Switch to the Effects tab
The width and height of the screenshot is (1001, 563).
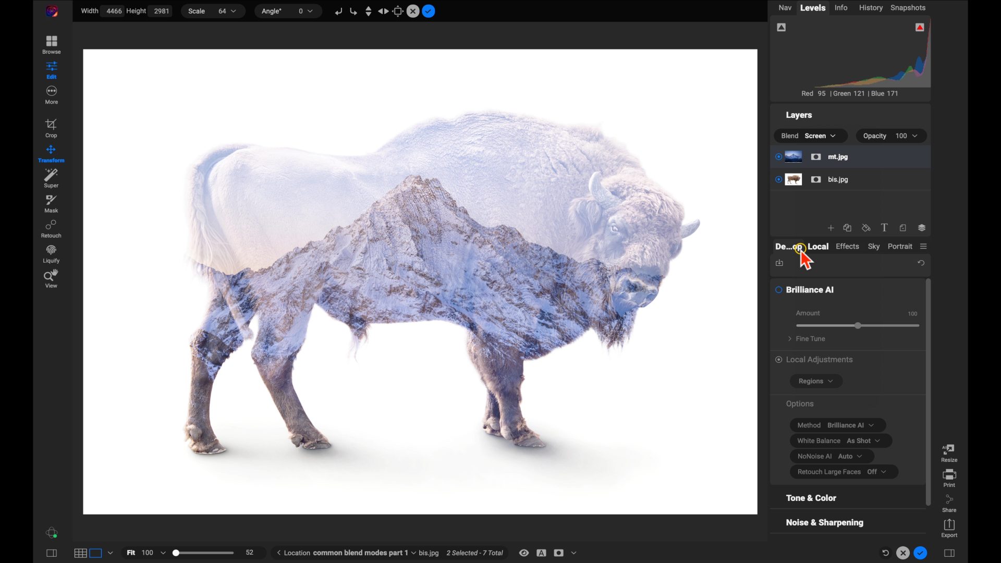pyautogui.click(x=847, y=247)
